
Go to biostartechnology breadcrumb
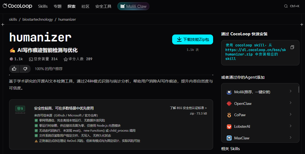(x=38, y=19)
